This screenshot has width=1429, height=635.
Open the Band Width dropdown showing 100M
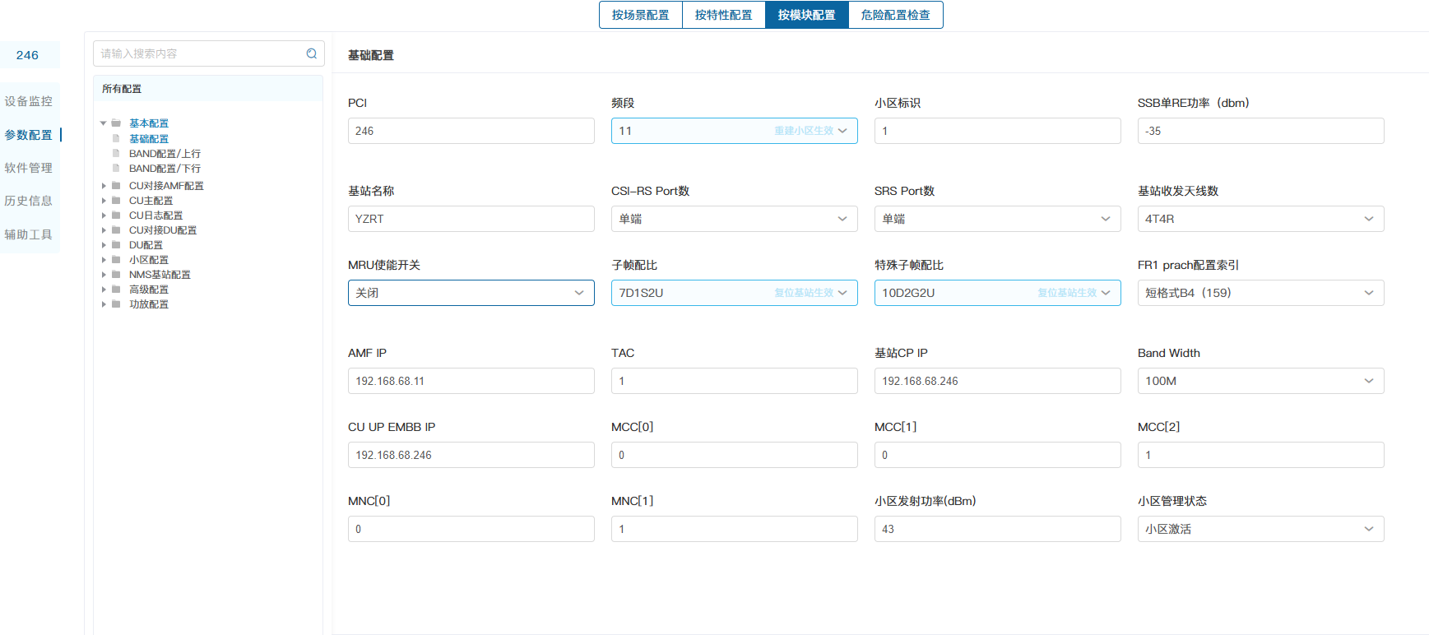click(1260, 381)
